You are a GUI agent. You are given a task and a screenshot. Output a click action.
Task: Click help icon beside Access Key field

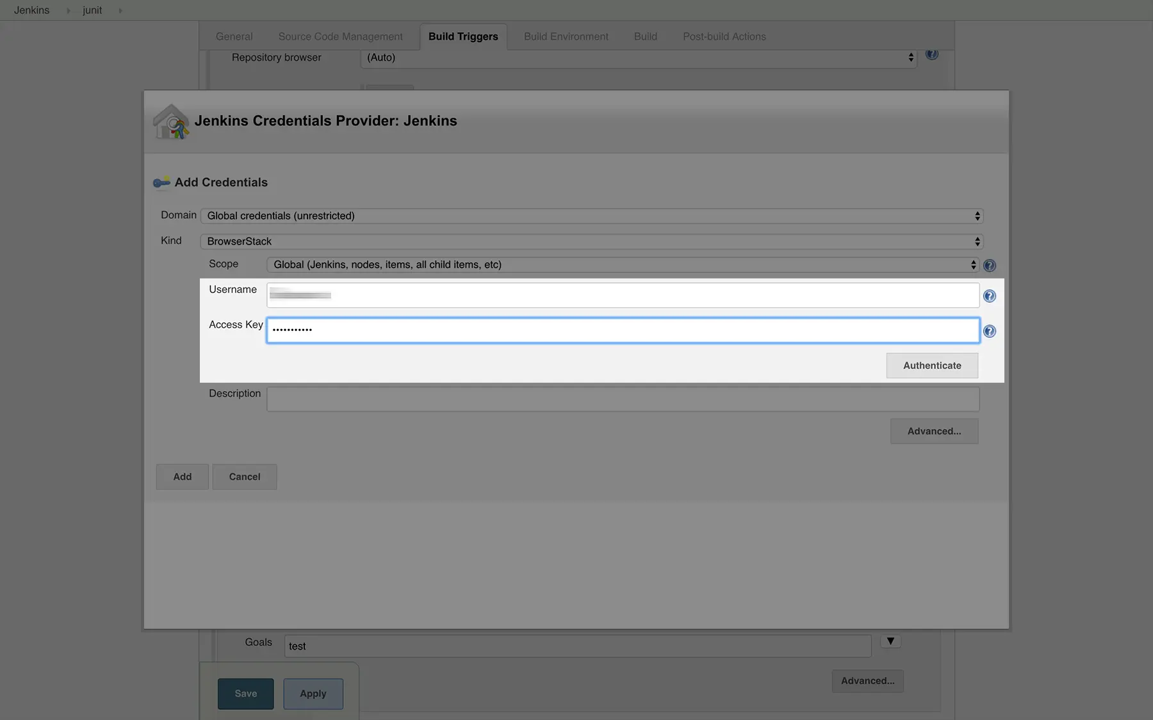pyautogui.click(x=989, y=331)
